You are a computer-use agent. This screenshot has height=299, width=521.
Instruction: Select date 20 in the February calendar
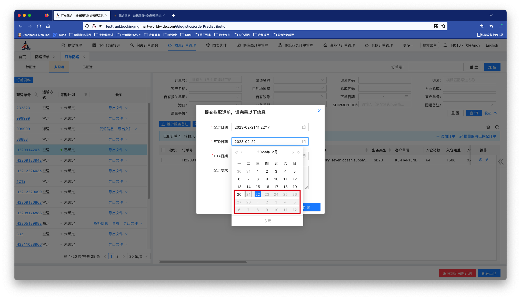[239, 194]
